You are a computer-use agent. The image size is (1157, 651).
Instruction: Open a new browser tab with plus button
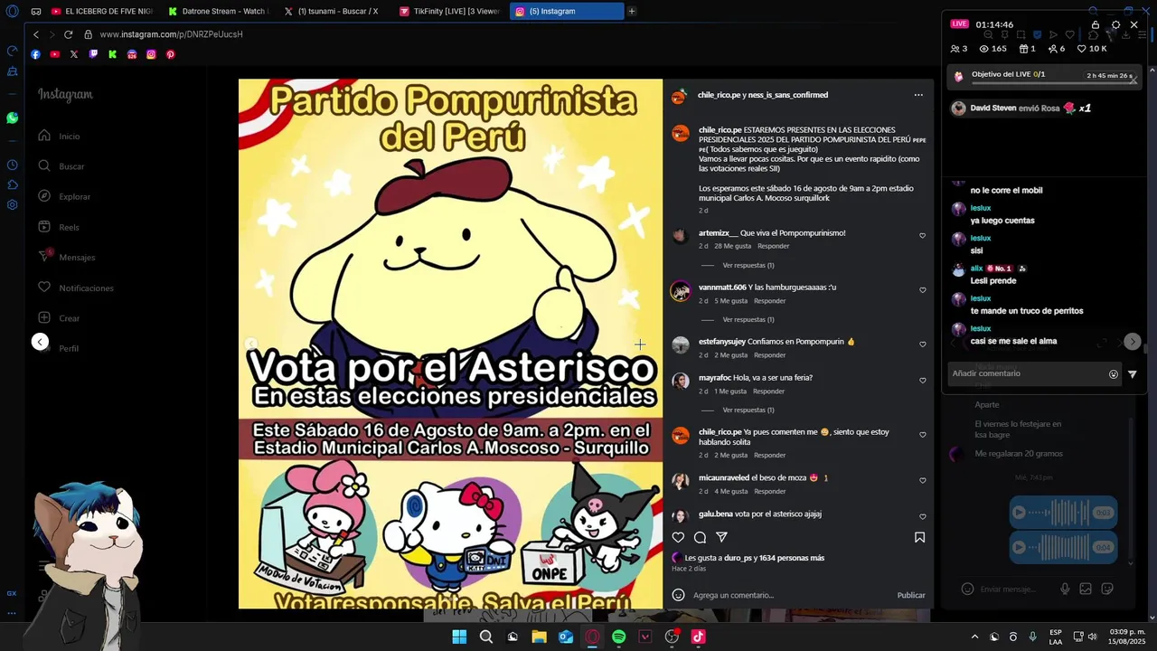[x=632, y=12]
